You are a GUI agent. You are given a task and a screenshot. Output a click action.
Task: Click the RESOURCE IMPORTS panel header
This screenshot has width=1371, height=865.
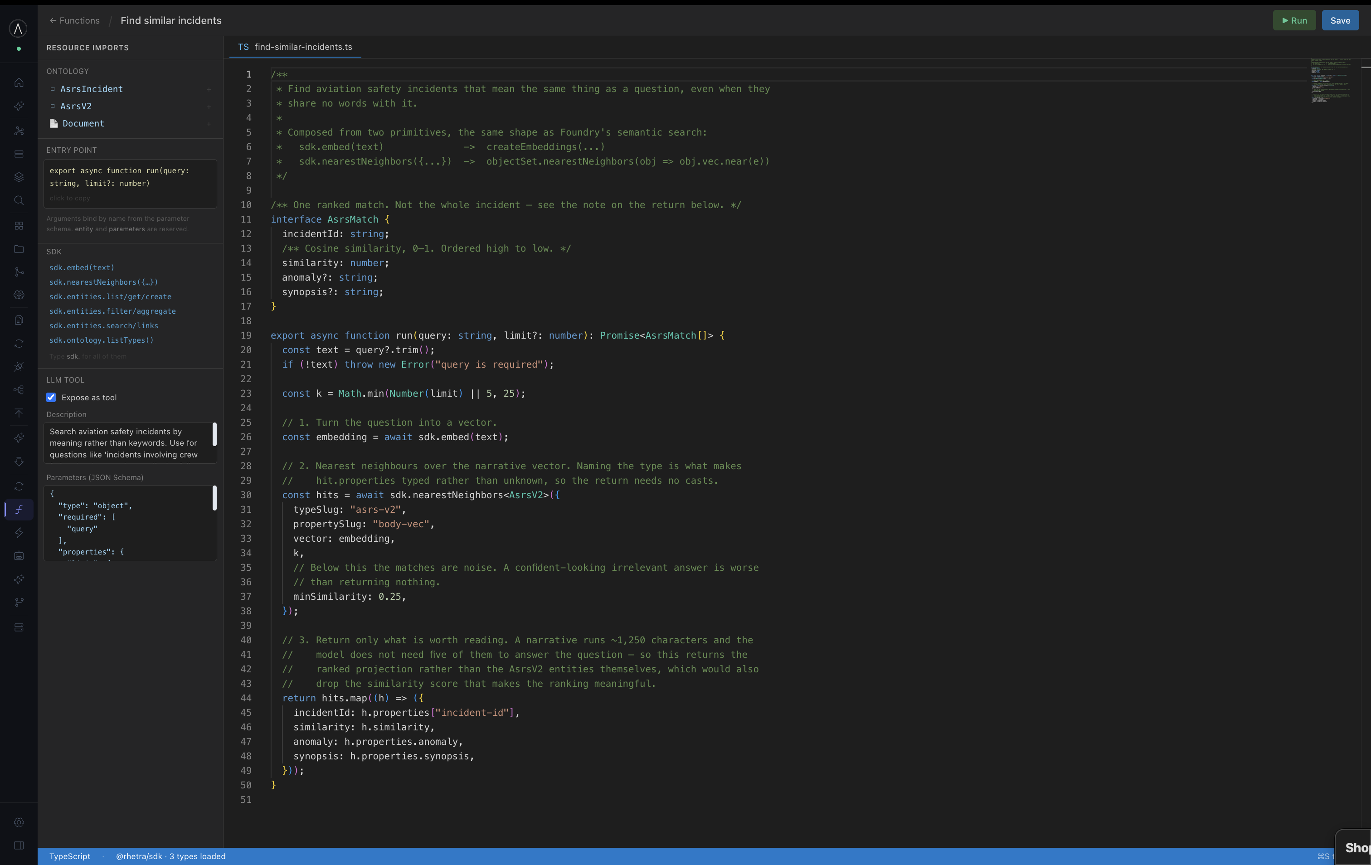(x=88, y=48)
